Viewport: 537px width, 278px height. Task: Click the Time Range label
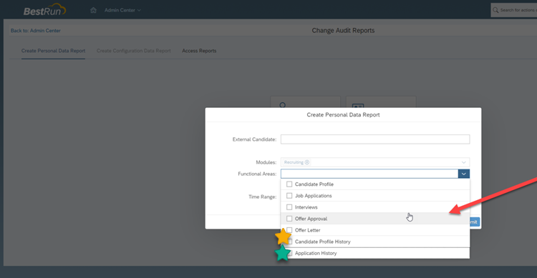[x=262, y=197]
